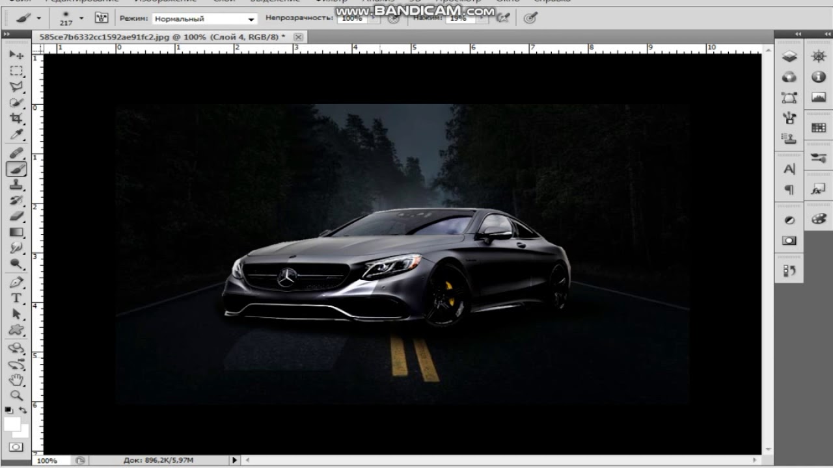Toggle tablet pressure for size
Viewport: 833px width, 468px height.
(530, 18)
